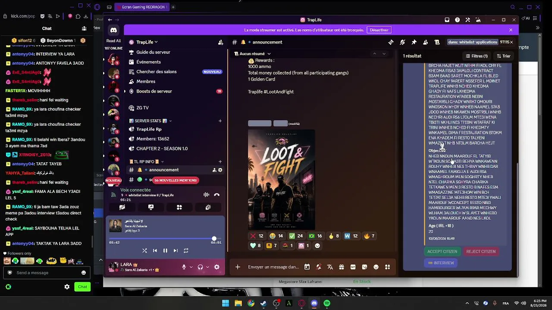Turn on camera in voice panel
Image resolution: width=552 pixels, height=310 pixels.
(x=122, y=208)
